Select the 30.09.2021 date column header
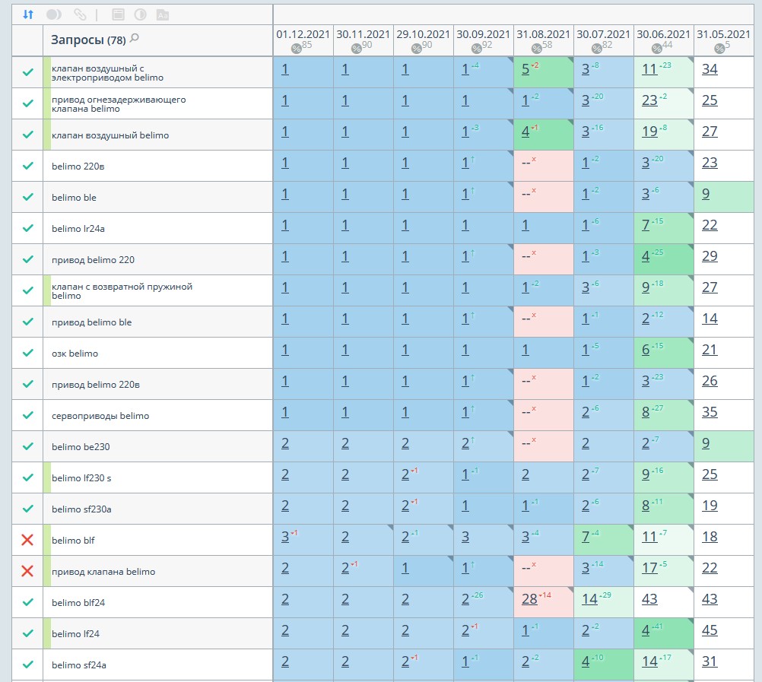The width and height of the screenshot is (762, 682). [x=483, y=34]
